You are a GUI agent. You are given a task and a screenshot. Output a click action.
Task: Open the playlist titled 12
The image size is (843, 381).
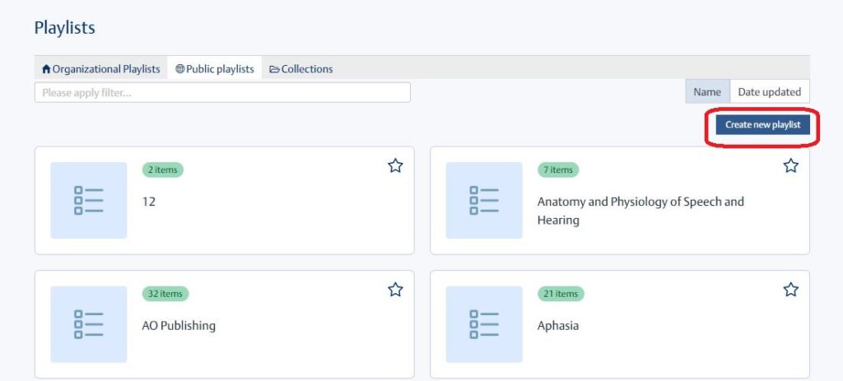click(149, 202)
